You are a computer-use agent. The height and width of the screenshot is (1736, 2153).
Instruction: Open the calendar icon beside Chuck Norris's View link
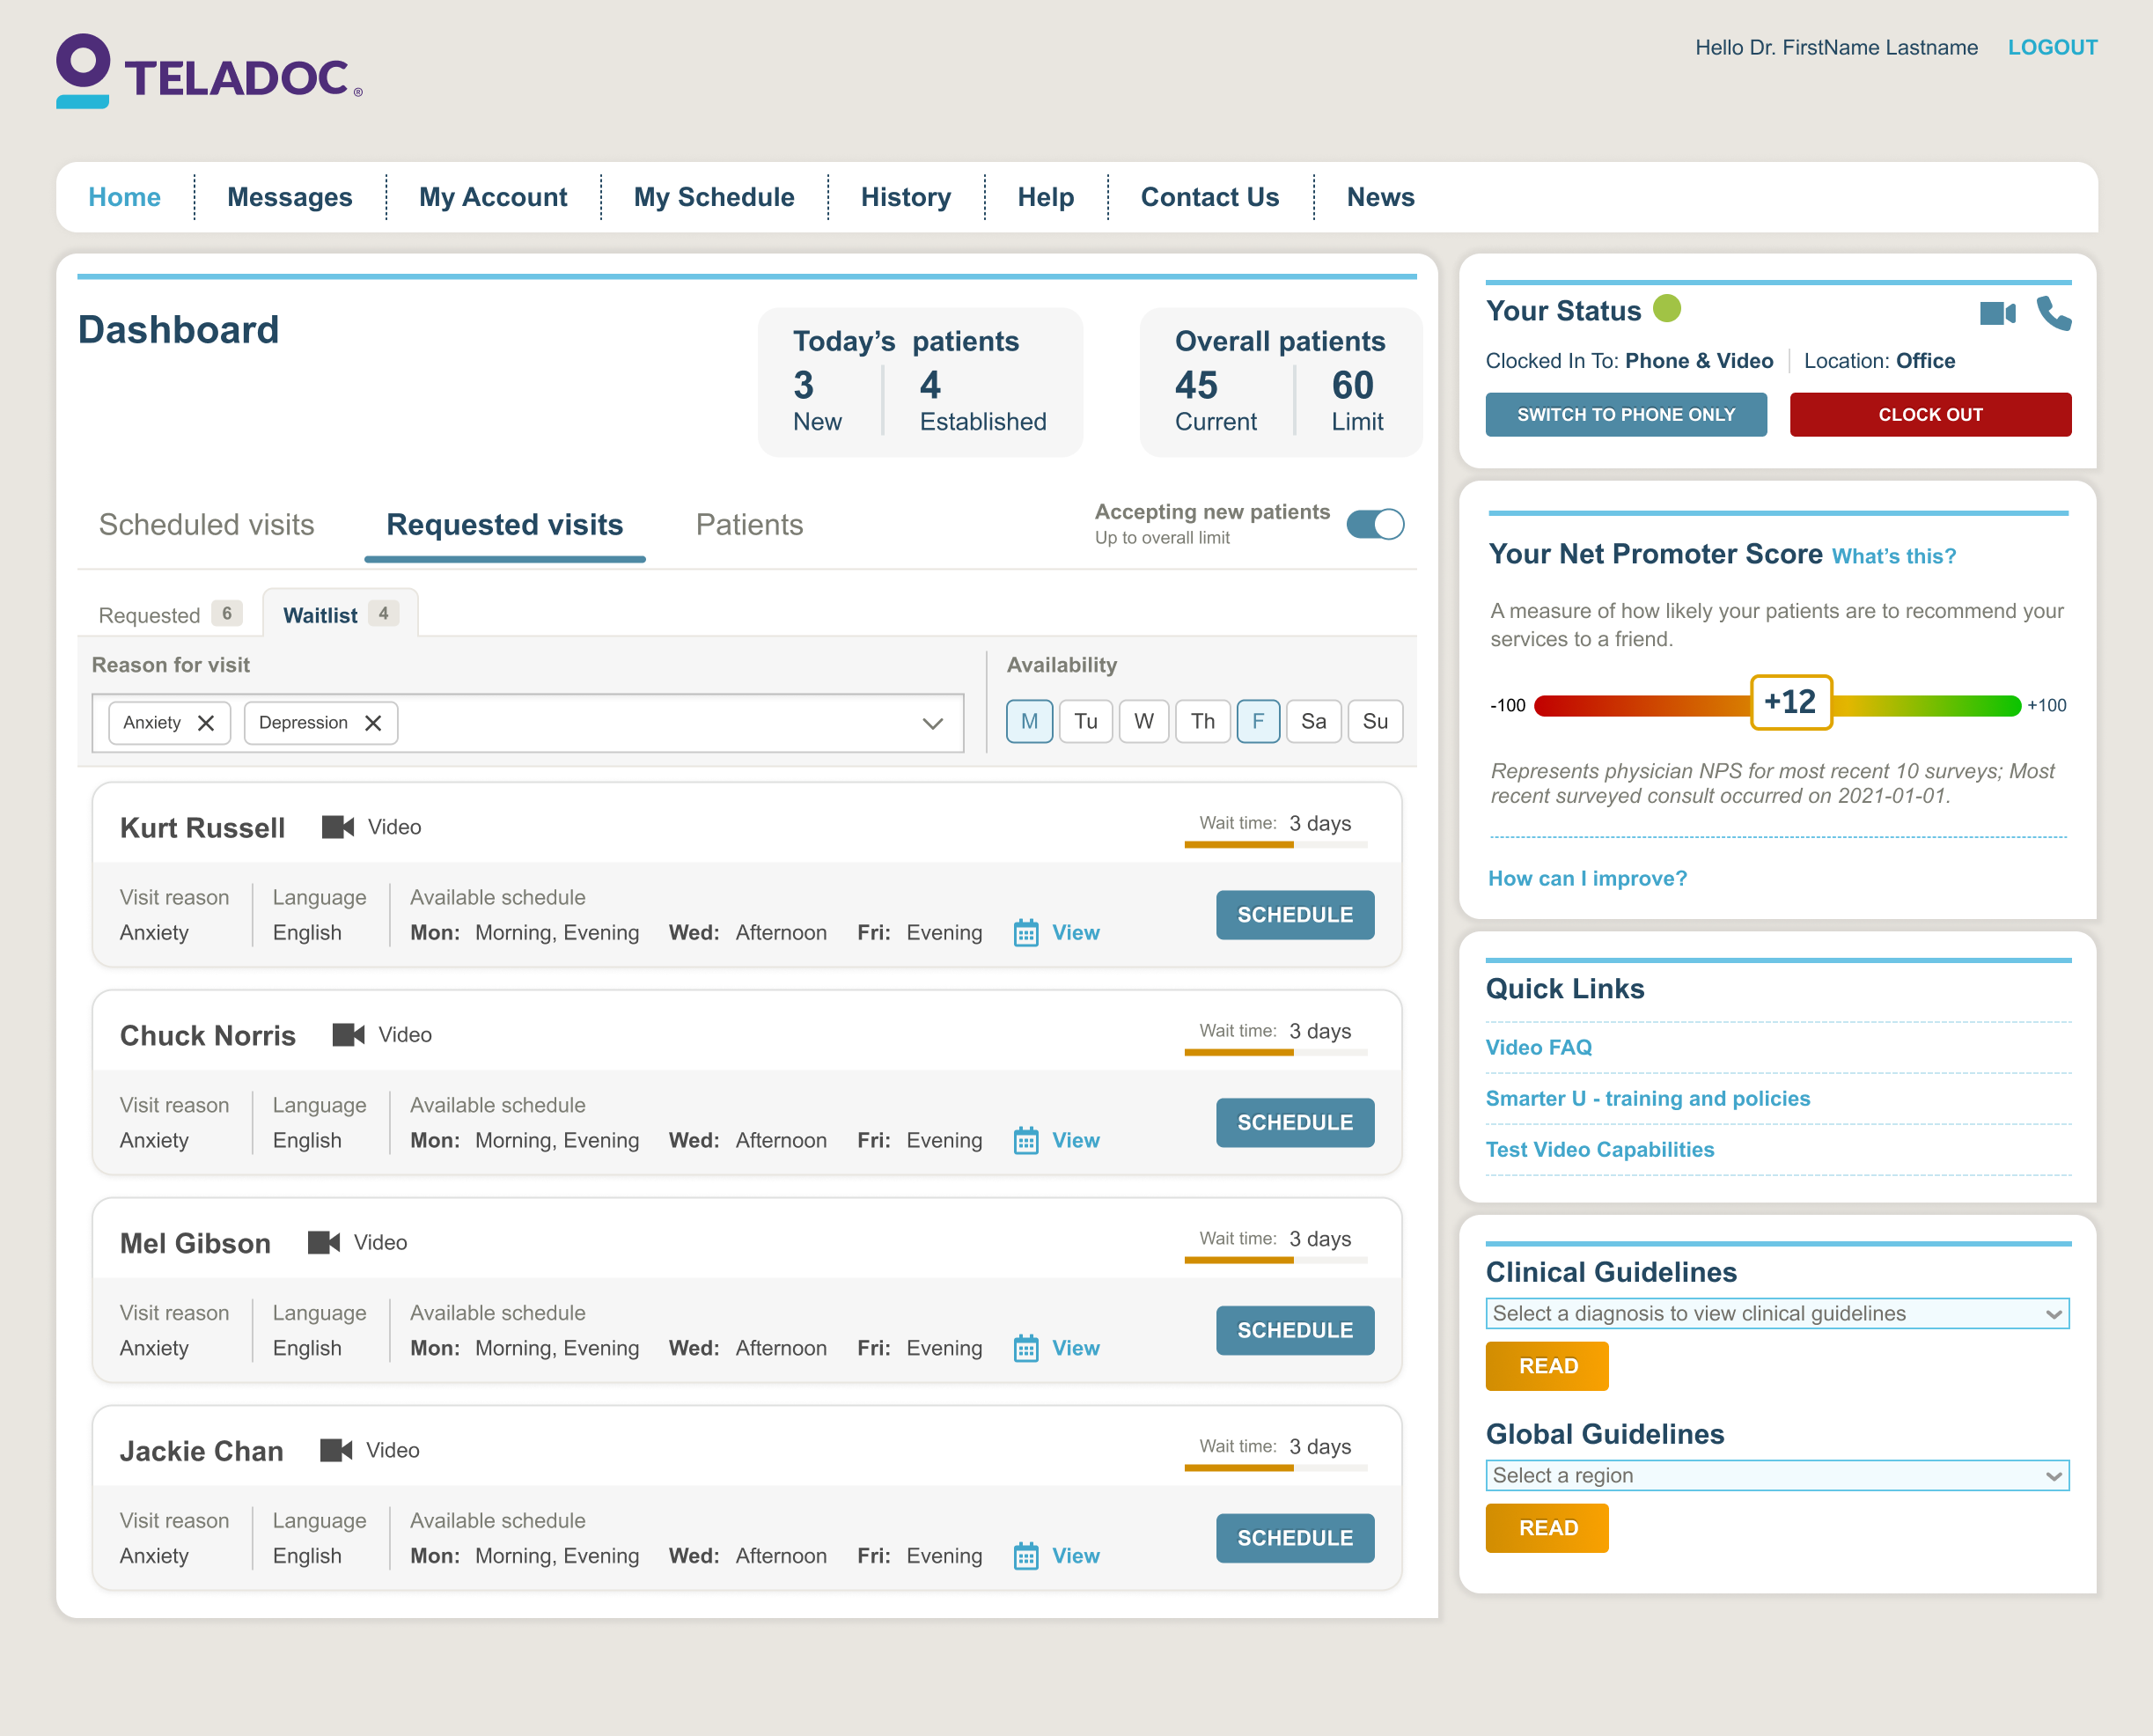(x=1026, y=1140)
